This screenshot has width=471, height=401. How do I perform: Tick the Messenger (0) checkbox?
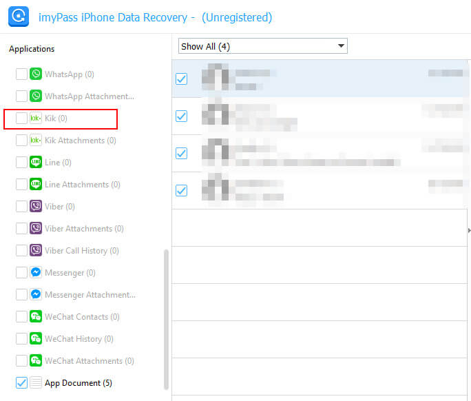coord(21,272)
